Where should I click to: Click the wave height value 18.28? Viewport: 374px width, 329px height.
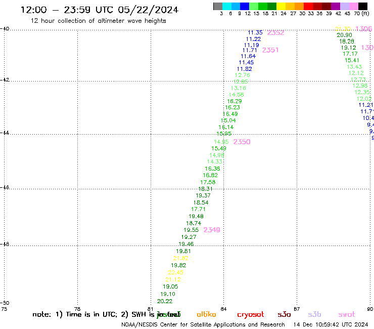coord(347,42)
